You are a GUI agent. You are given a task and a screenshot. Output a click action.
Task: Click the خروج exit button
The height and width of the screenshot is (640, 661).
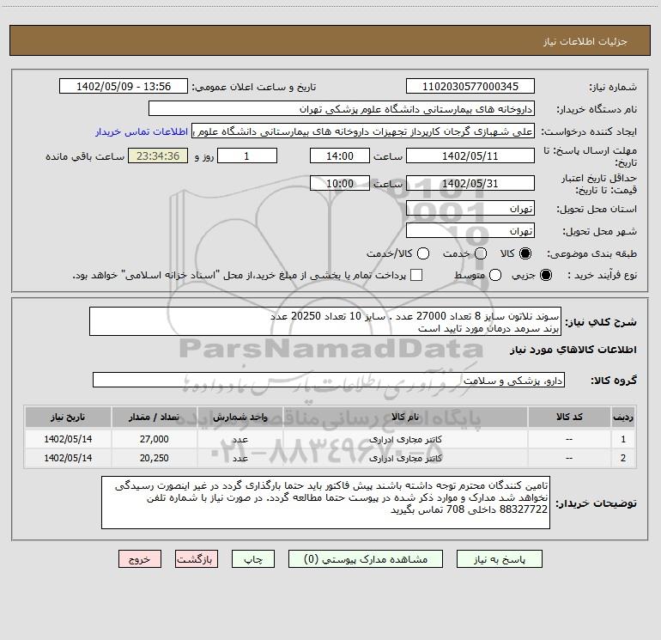[140, 559]
